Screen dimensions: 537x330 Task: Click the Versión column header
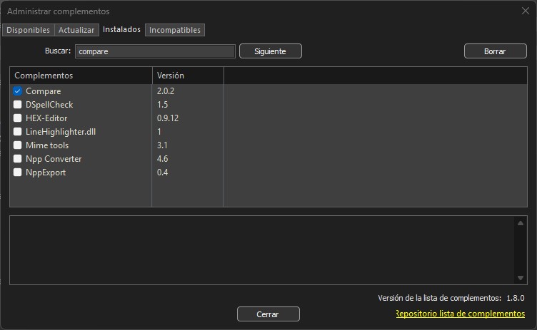[x=188, y=76]
